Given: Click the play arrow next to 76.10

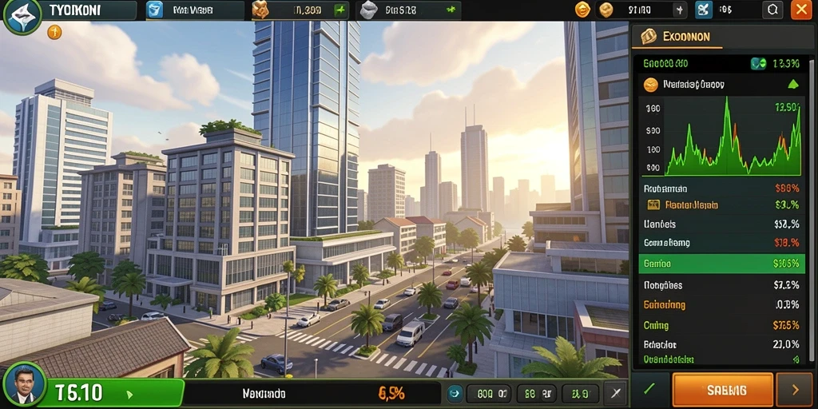Looking at the screenshot, I should pyautogui.click(x=129, y=395).
